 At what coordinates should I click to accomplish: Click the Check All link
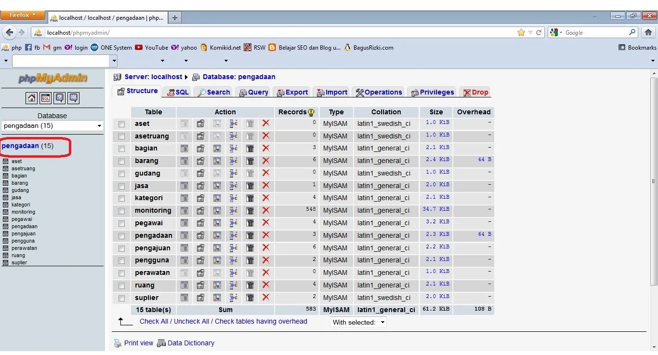[x=154, y=321]
